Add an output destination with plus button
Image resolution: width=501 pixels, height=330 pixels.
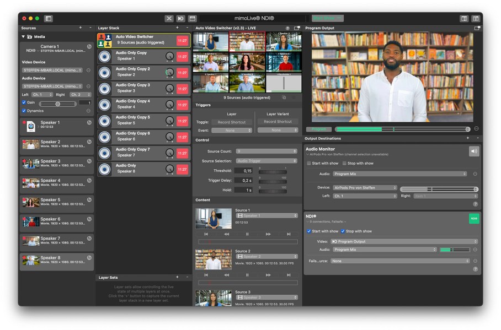[x=468, y=138]
